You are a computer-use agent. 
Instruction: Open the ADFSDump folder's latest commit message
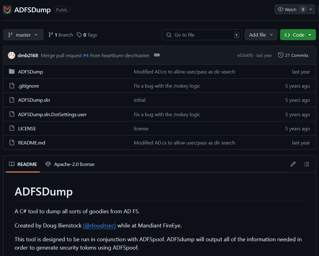pyautogui.click(x=184, y=72)
